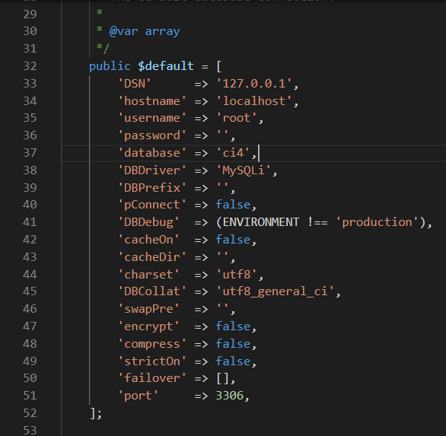
Task: Click the 'localhost' value
Action: (254, 101)
